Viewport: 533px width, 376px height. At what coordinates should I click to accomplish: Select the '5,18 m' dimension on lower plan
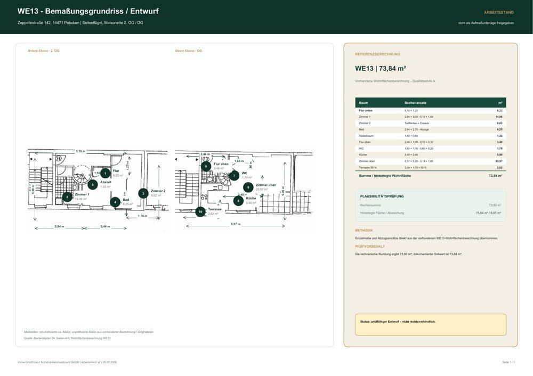pos(80,151)
